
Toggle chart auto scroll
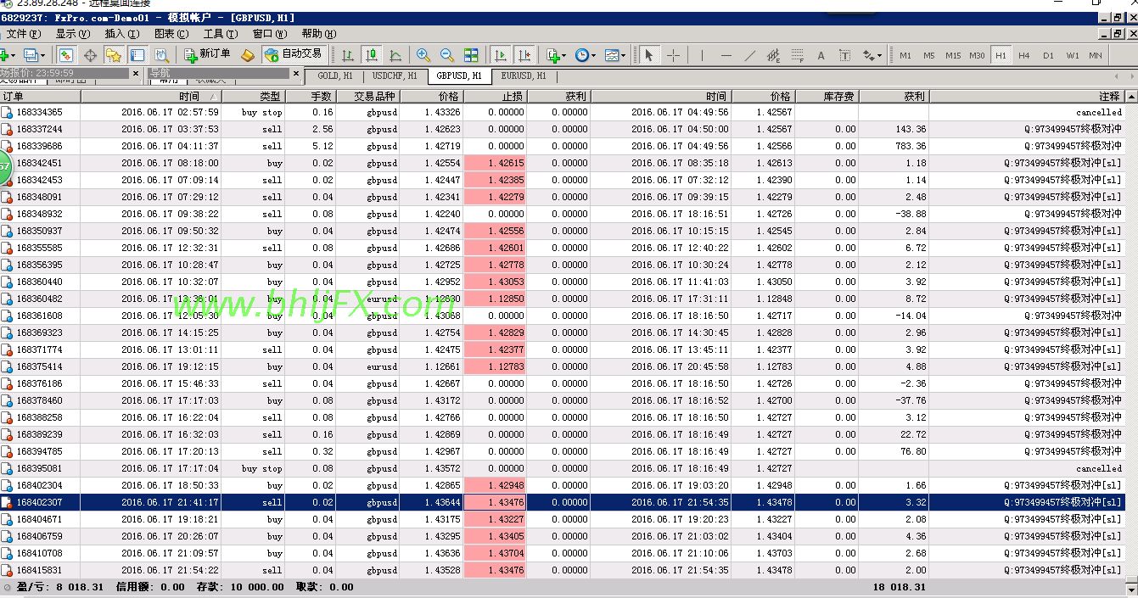click(x=501, y=55)
